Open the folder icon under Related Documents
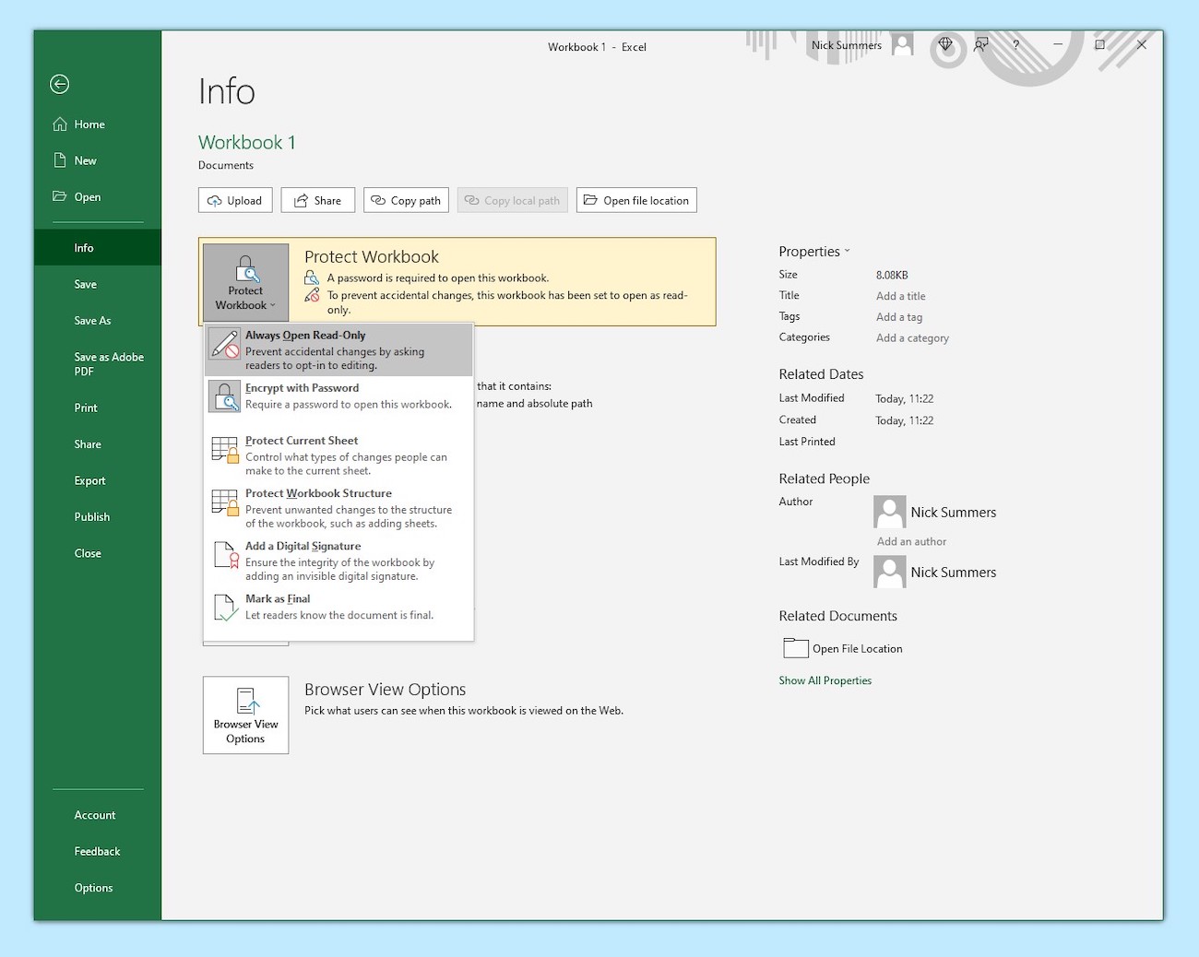 pos(795,647)
